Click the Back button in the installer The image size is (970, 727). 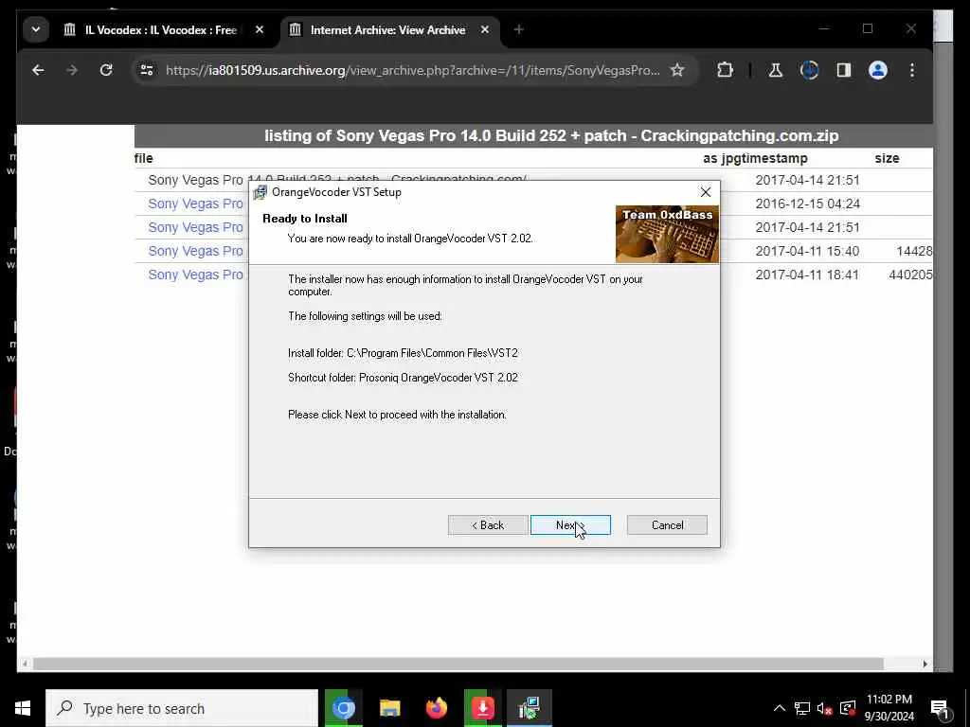click(488, 524)
